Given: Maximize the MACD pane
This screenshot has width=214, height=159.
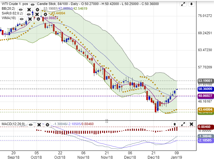Looking at the screenshot, I should [x=183, y=125].
